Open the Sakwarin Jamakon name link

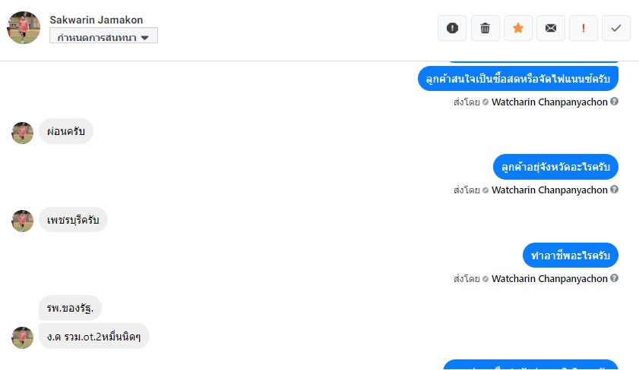(x=96, y=20)
